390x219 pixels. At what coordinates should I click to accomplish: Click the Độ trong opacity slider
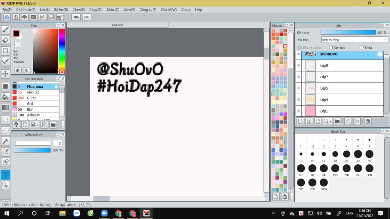click(x=348, y=32)
